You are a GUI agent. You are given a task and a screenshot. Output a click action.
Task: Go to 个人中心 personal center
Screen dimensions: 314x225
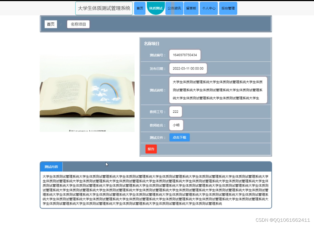pos(209,8)
